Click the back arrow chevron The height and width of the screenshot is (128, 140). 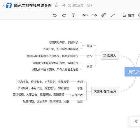pos(4,6)
